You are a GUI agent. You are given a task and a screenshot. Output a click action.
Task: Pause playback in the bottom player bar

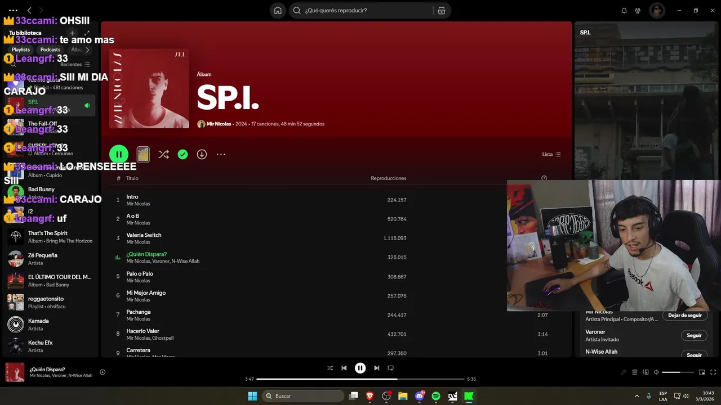(x=360, y=368)
